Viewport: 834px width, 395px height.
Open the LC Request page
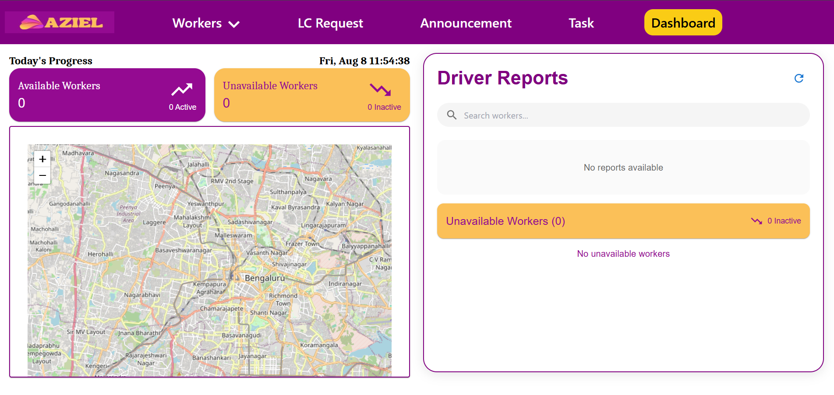(x=330, y=23)
